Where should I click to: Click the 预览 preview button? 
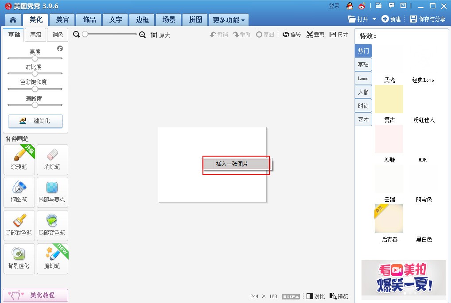(x=339, y=296)
